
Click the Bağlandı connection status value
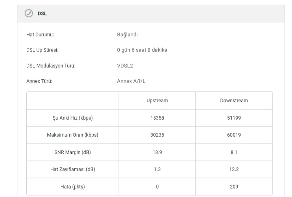127,35
